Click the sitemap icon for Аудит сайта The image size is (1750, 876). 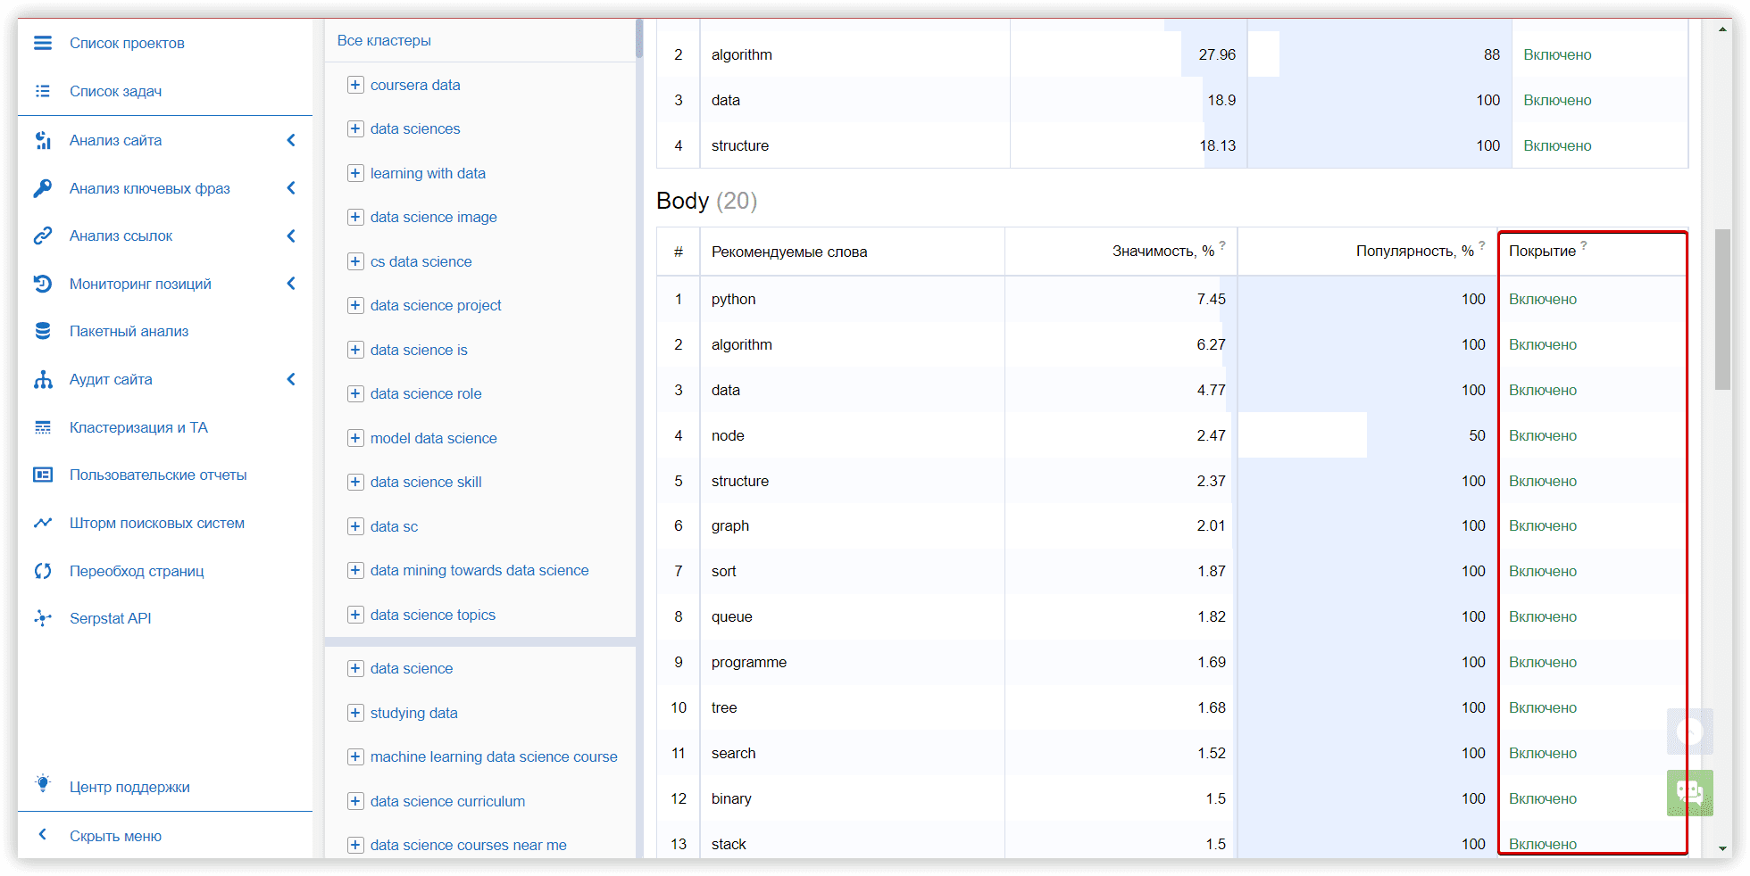point(42,380)
